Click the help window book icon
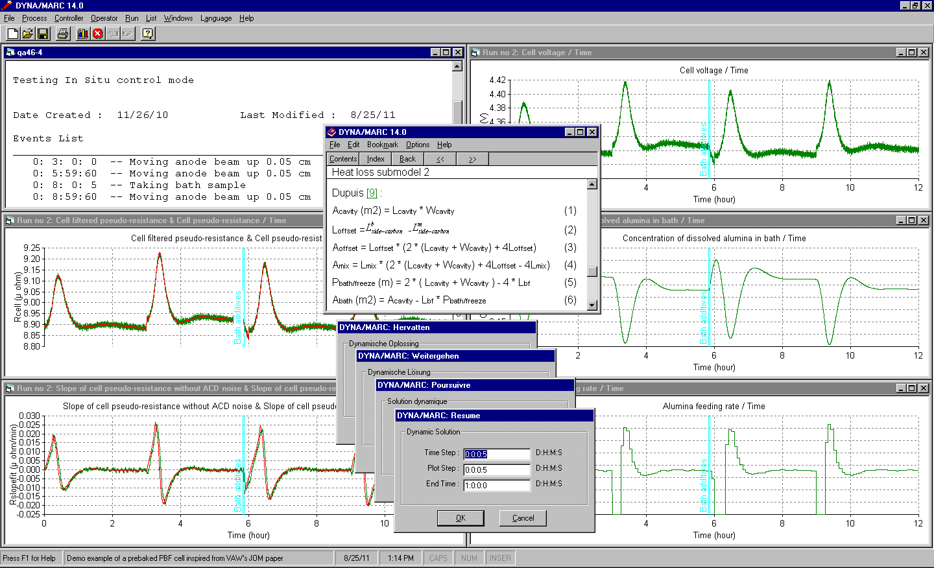 (331, 132)
